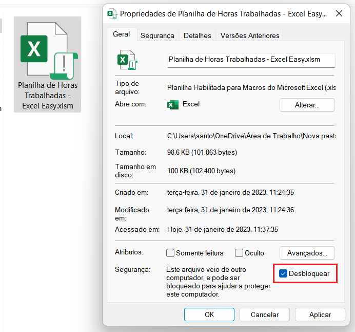The height and width of the screenshot is (332, 355).
Task: Switch to the Detalhes tab
Action: (x=197, y=35)
